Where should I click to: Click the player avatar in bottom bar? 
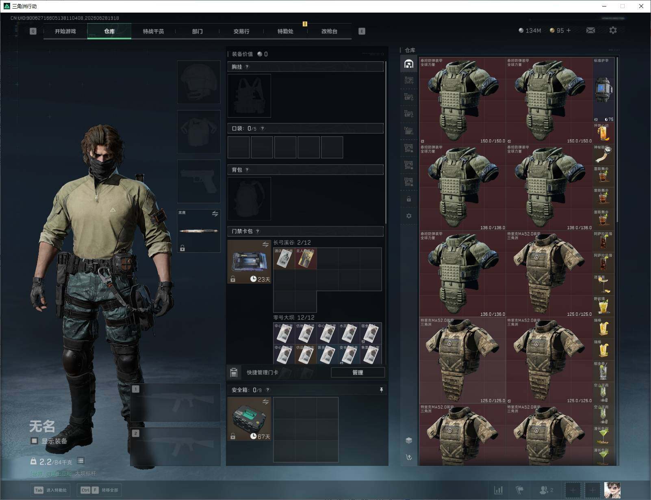tap(612, 490)
